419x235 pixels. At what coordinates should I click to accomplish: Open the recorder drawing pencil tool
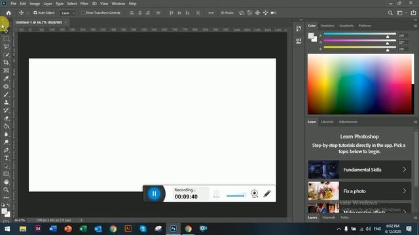267,193
